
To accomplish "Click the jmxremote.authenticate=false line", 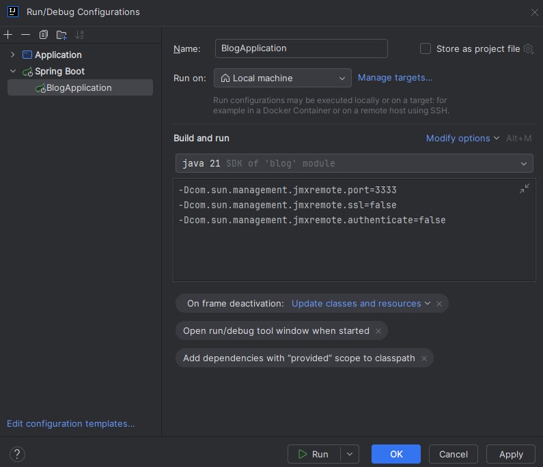I will pyautogui.click(x=312, y=220).
